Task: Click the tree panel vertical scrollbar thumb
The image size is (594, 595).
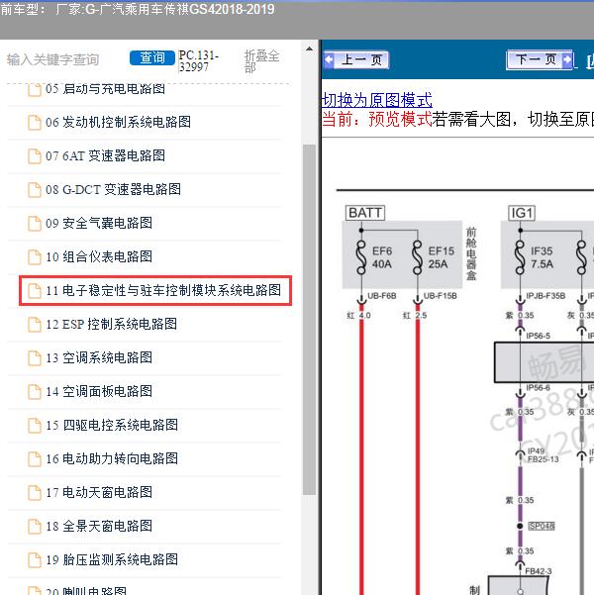Action: (x=309, y=320)
